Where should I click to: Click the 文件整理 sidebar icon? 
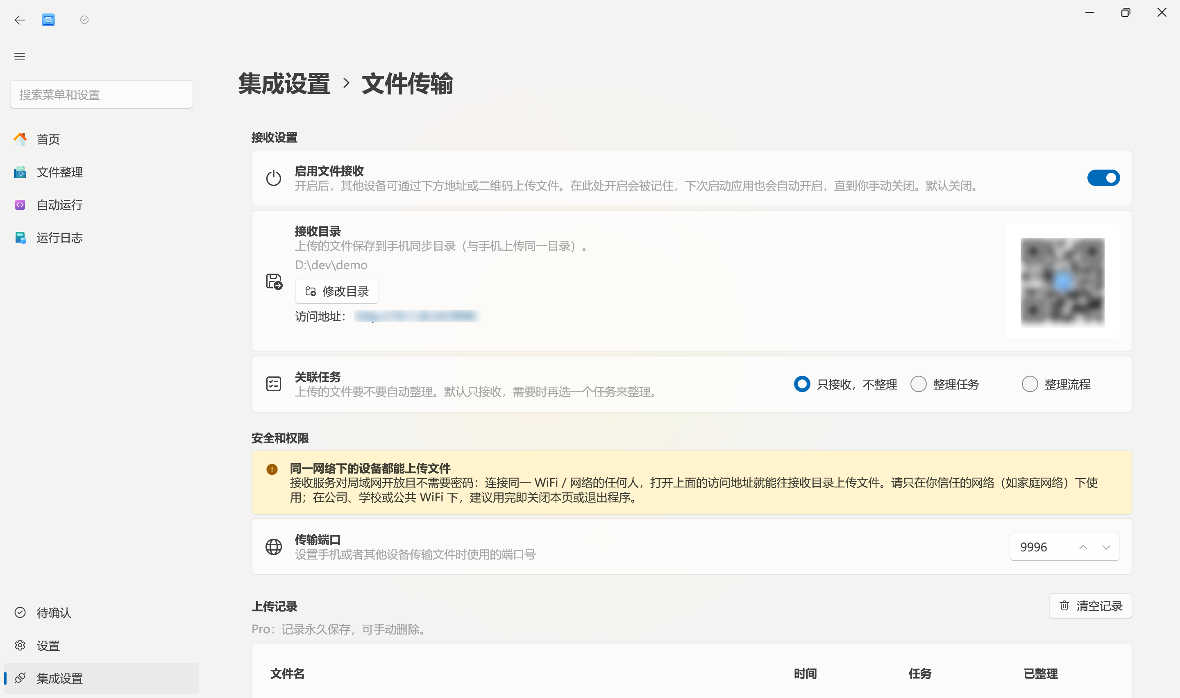[20, 172]
